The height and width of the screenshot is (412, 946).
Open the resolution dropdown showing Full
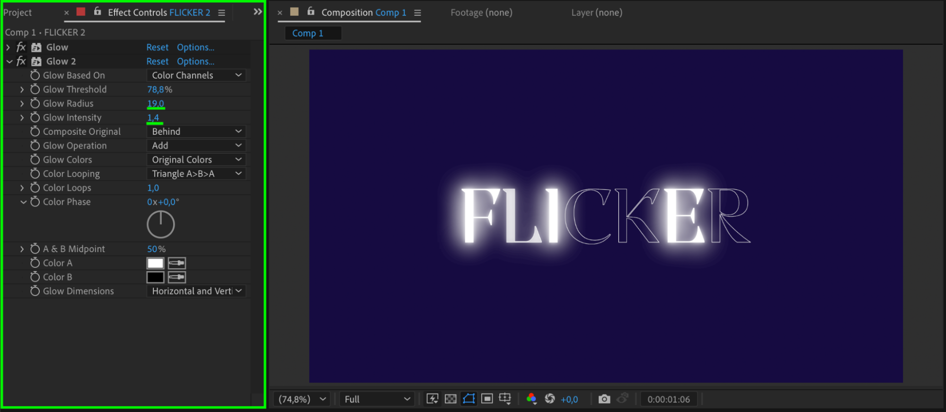tap(377, 399)
